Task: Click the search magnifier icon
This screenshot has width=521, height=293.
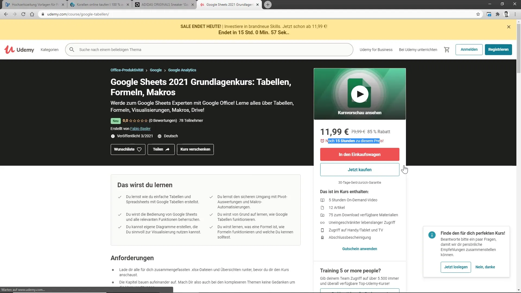Action: [72, 50]
